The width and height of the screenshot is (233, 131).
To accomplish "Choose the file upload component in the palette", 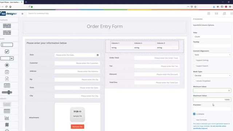I will (x=7, y=79).
